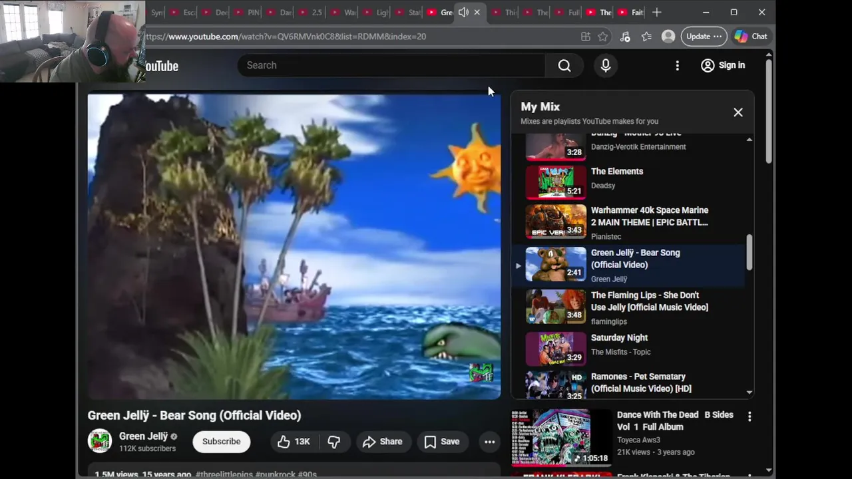This screenshot has width=852, height=479.
Task: Play The Elements by Deadsy thumbnail
Action: coord(556,182)
